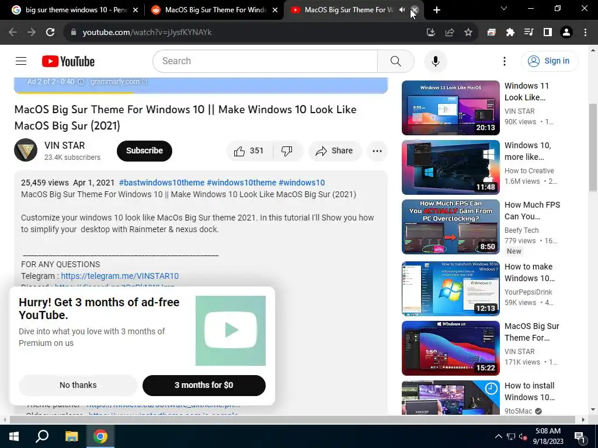Close the Google search tab

(135, 10)
